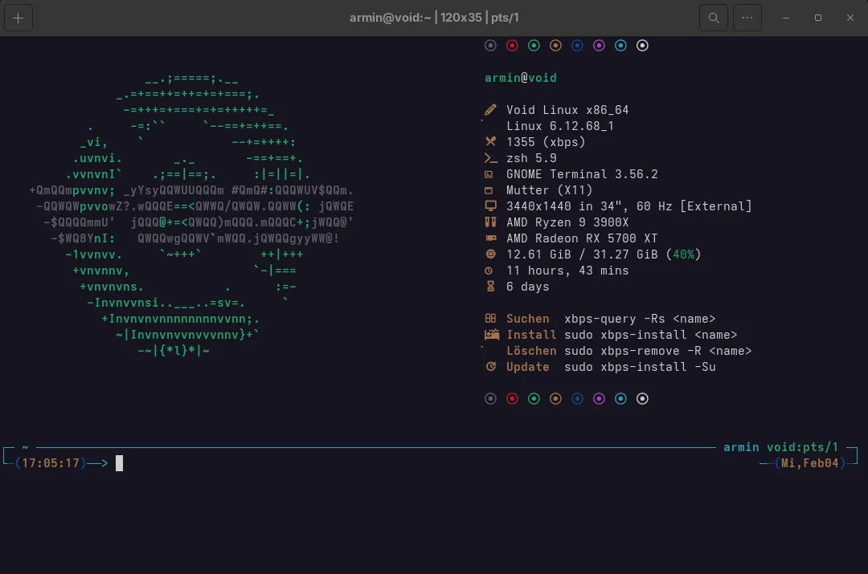Click the green 40% memory usage value

click(x=684, y=254)
